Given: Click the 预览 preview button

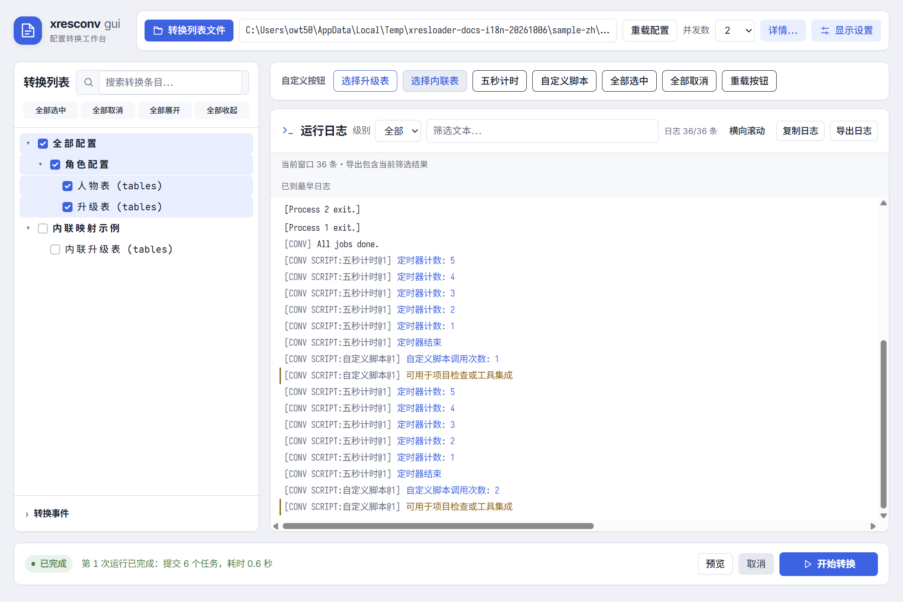Looking at the screenshot, I should (x=715, y=564).
